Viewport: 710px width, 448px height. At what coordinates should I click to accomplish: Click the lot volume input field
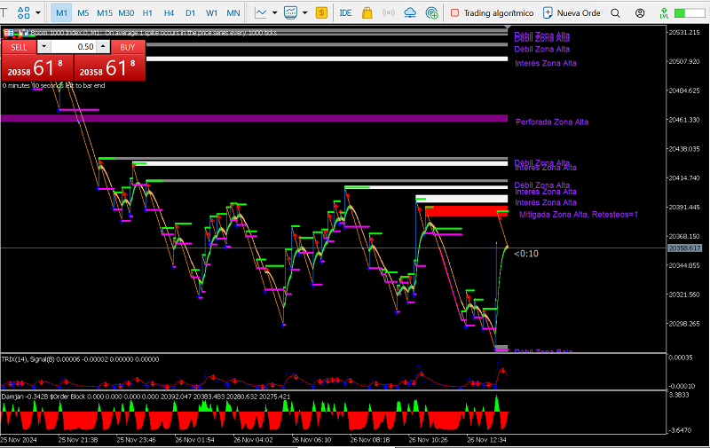[x=78, y=46]
